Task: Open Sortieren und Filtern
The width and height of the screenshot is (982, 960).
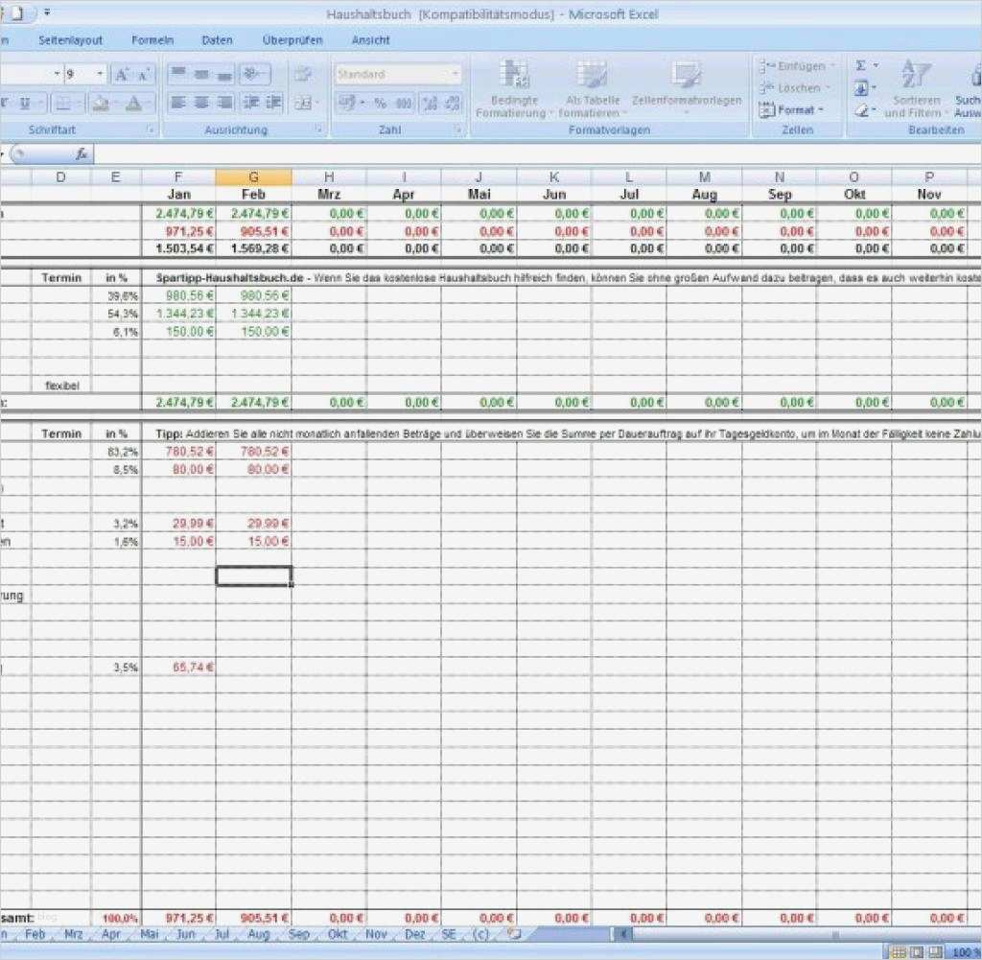Action: 916,88
